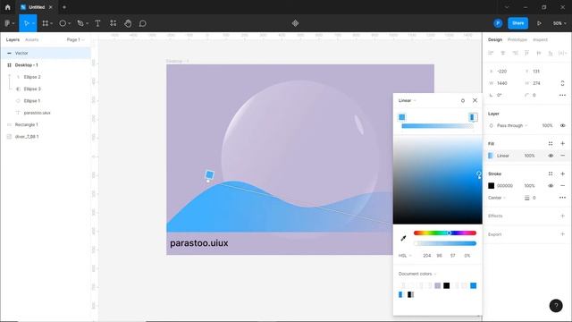
Task: Pick a color with the eyedropper
Action: [x=403, y=238]
